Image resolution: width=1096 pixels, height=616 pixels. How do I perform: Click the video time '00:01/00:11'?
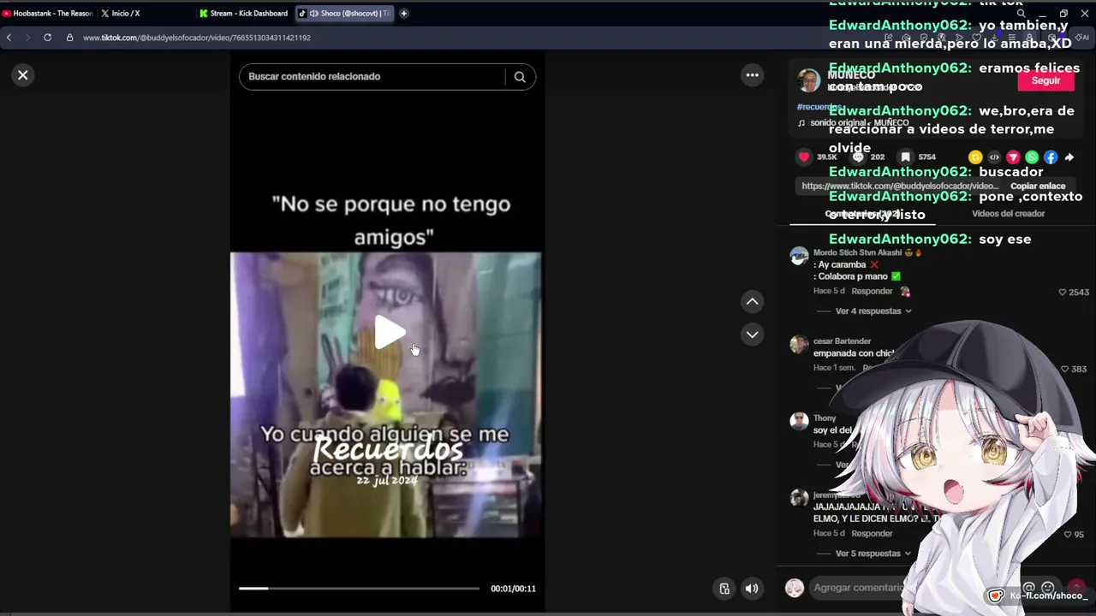coord(513,589)
